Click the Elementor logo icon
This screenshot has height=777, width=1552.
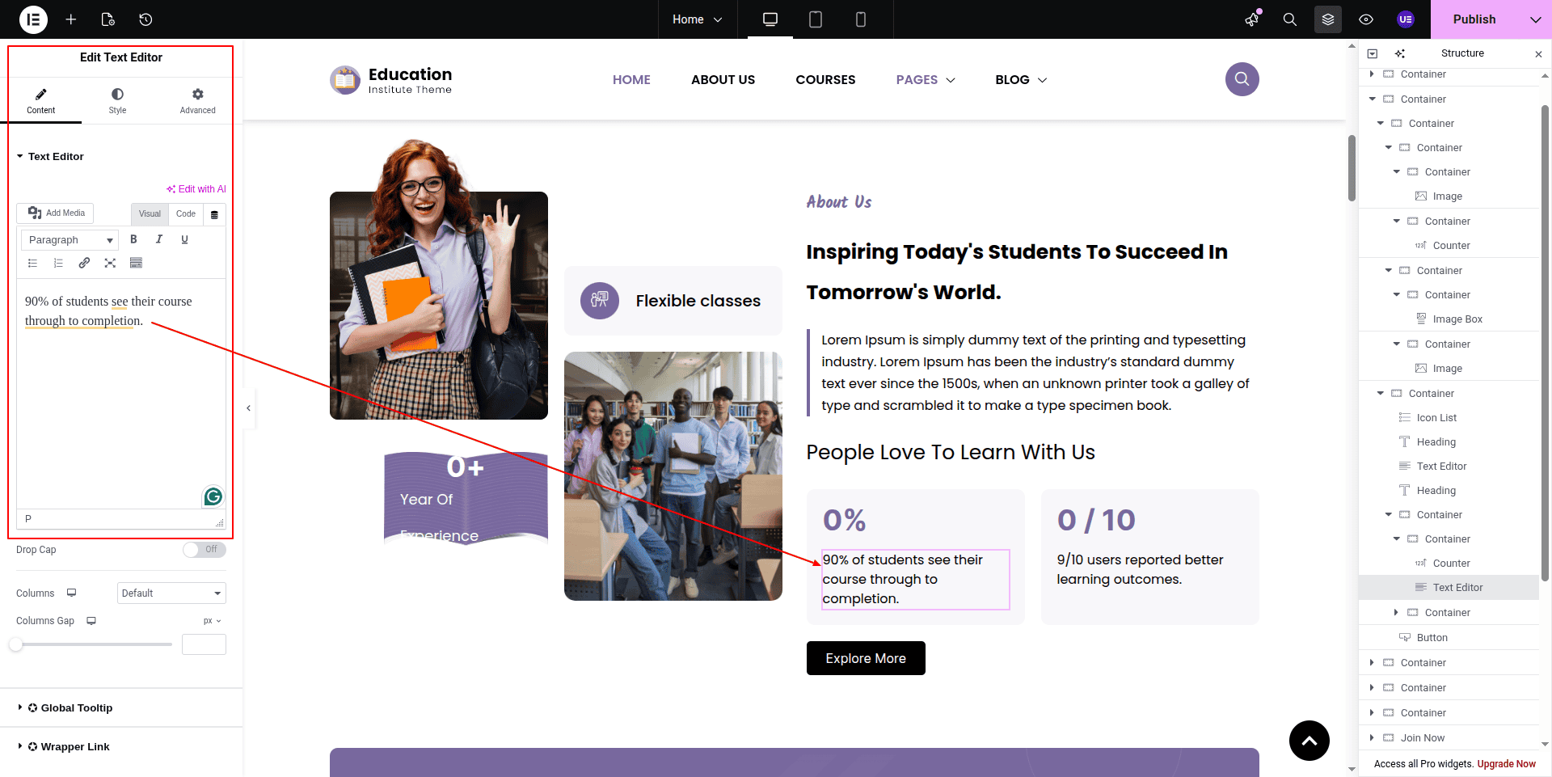[x=33, y=19]
